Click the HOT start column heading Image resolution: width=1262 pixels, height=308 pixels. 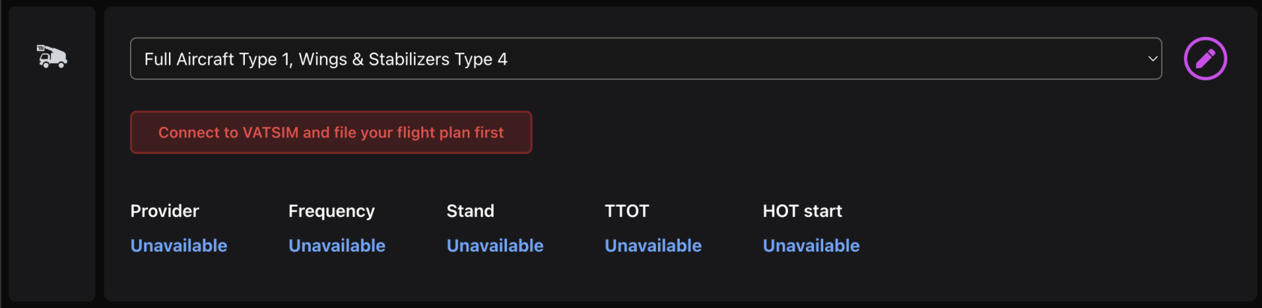tap(802, 211)
